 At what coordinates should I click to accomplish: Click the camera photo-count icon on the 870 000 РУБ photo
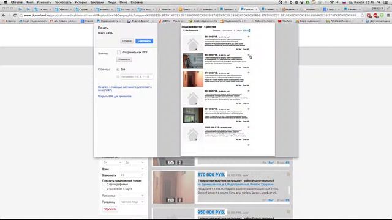click(171, 200)
